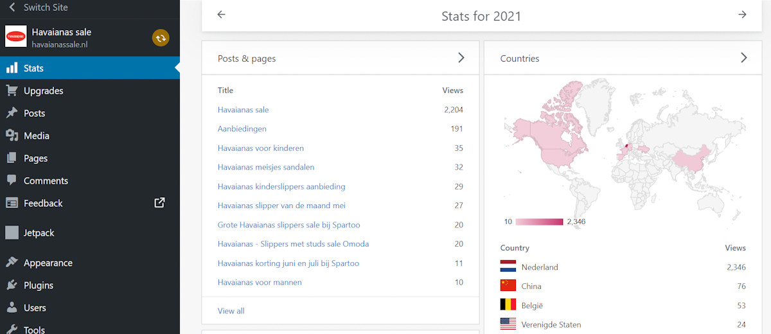Expand the Posts & pages panel chevron
Image resolution: width=771 pixels, height=334 pixels.
pos(461,58)
